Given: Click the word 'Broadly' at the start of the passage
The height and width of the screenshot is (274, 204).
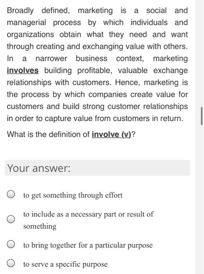Looking at the screenshot, I should click(20, 11).
